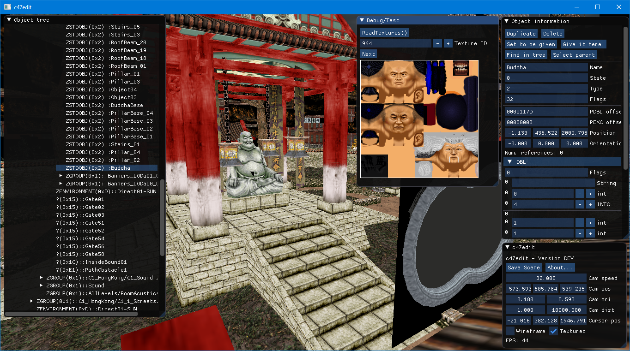Decrement the INTC value 4
Screen dimensions: 630x351
pyautogui.click(x=579, y=204)
